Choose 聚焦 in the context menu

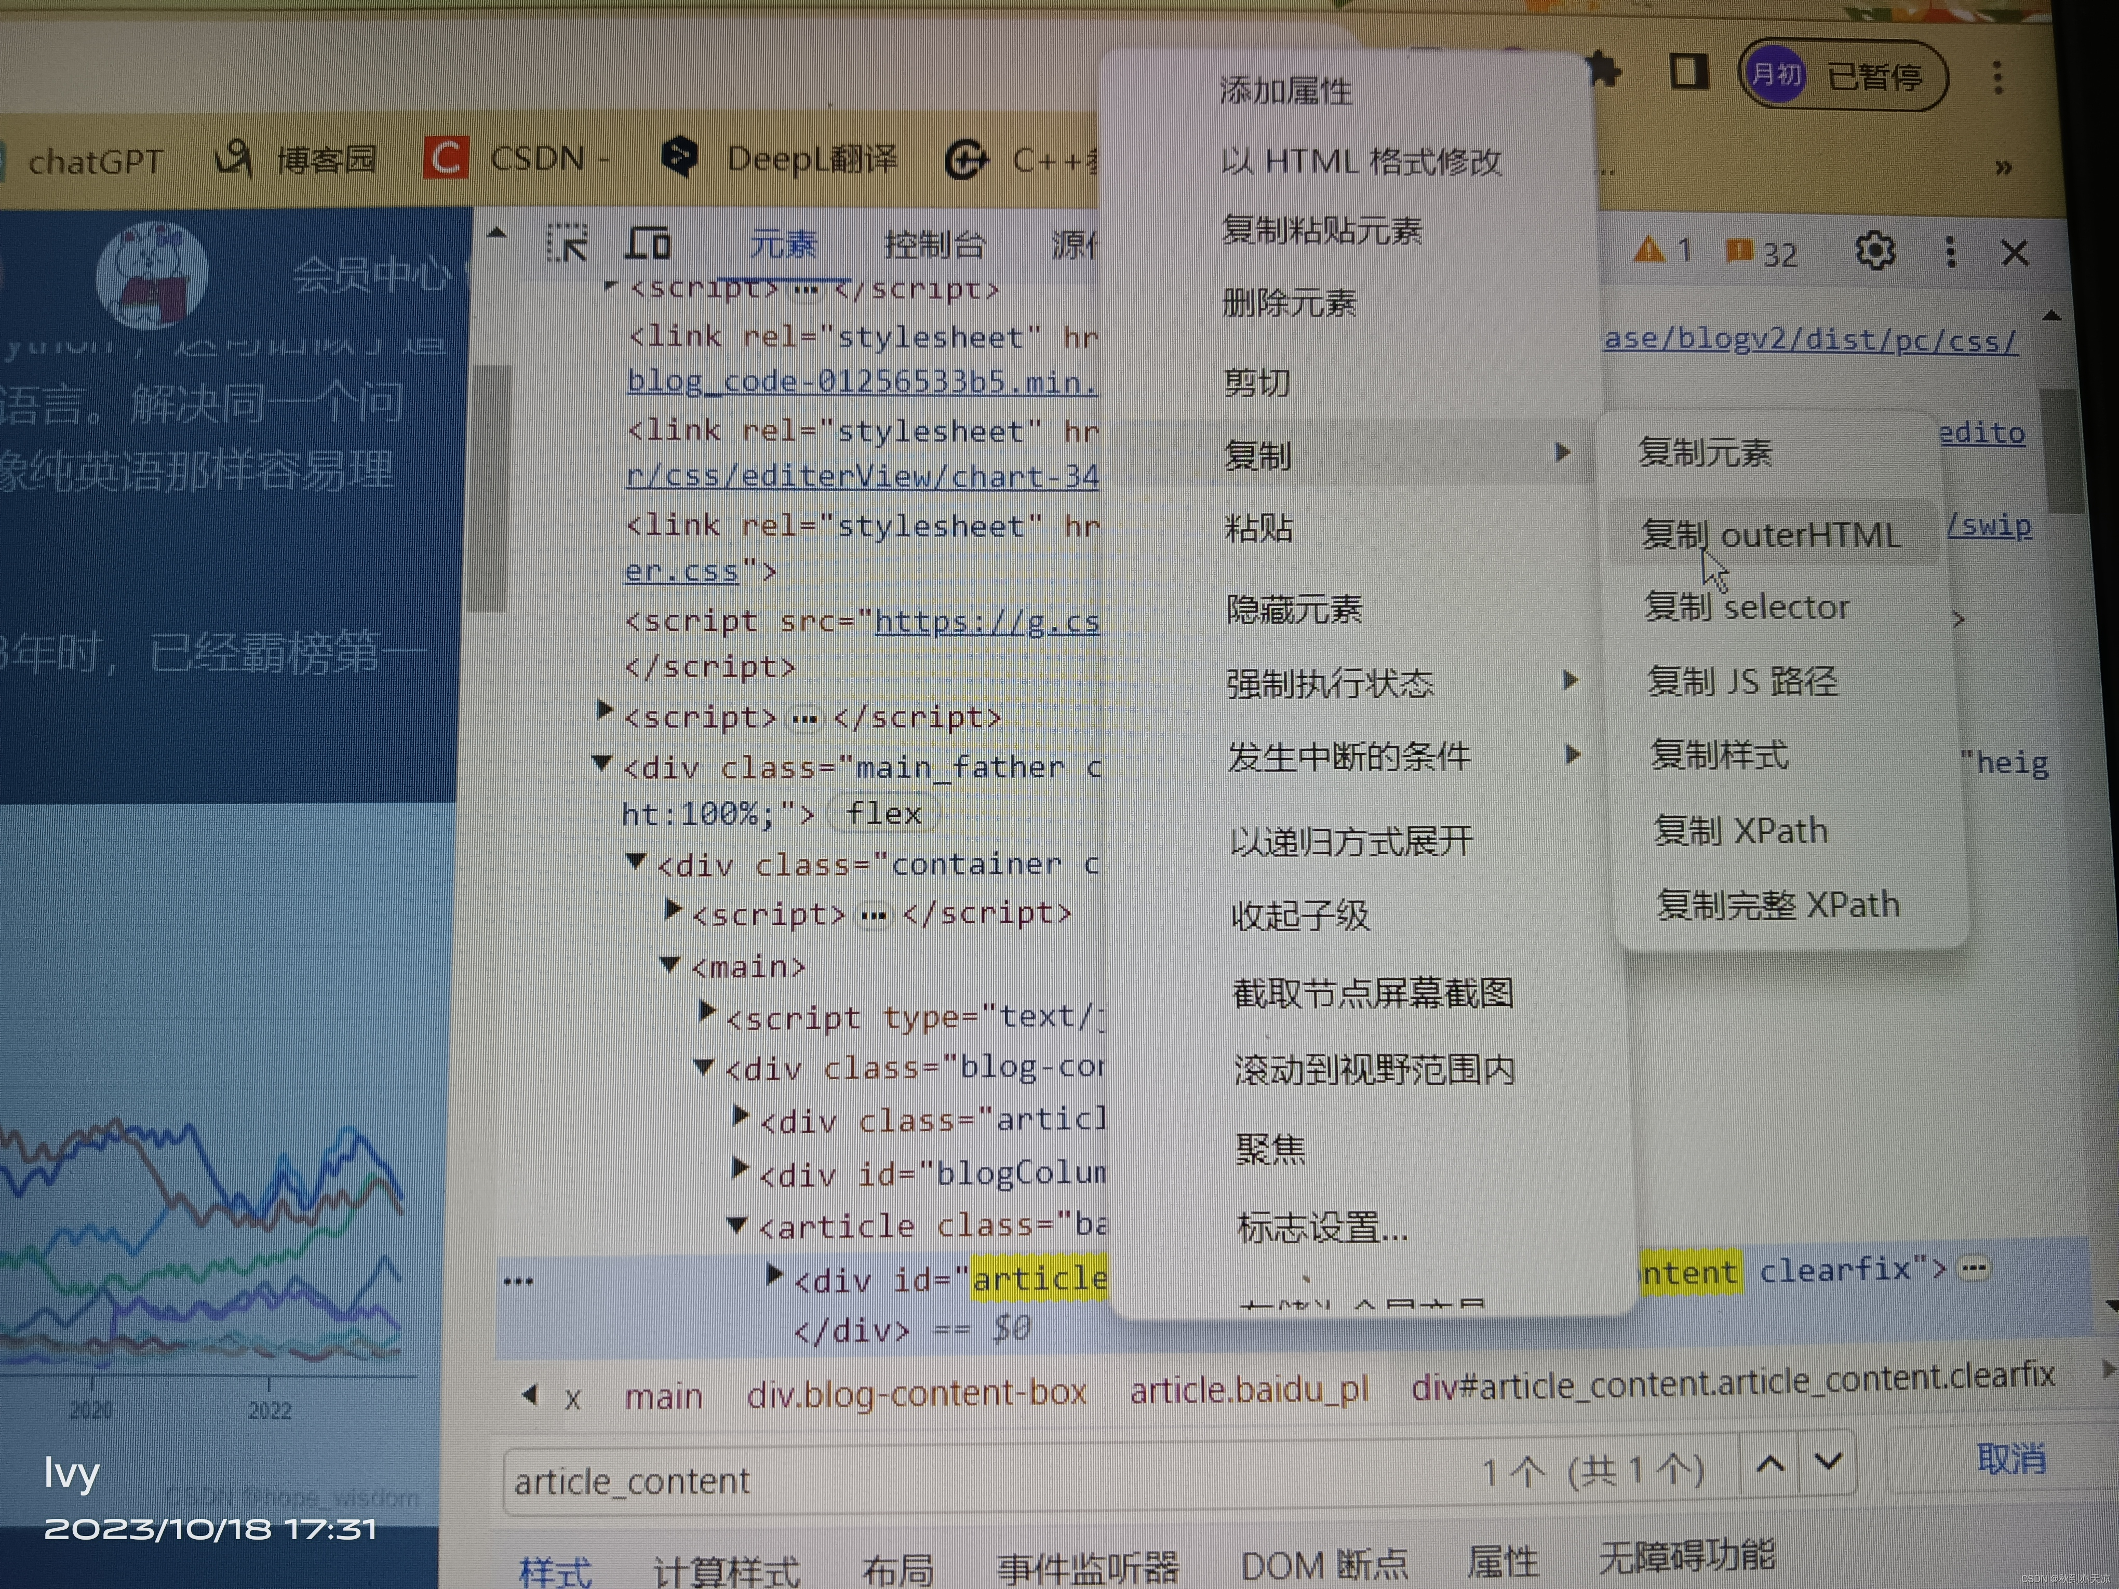point(1270,1149)
